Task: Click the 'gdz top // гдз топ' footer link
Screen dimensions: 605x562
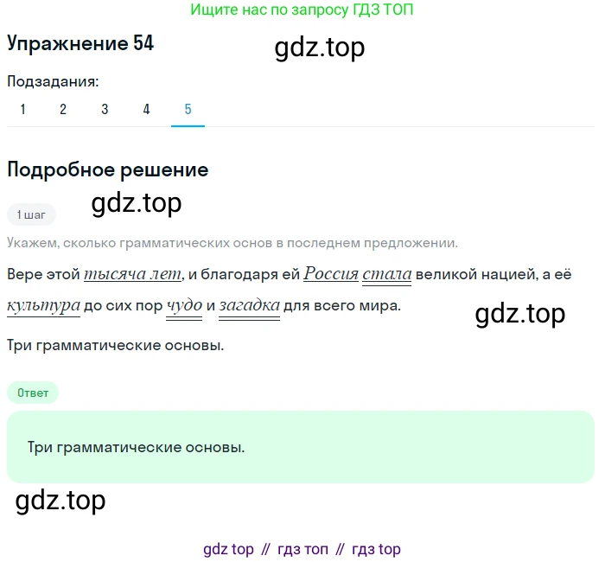Action: point(302,549)
